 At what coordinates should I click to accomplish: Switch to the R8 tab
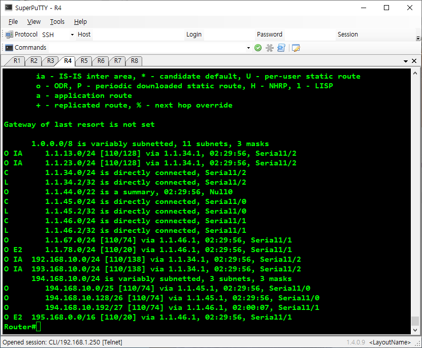134,61
